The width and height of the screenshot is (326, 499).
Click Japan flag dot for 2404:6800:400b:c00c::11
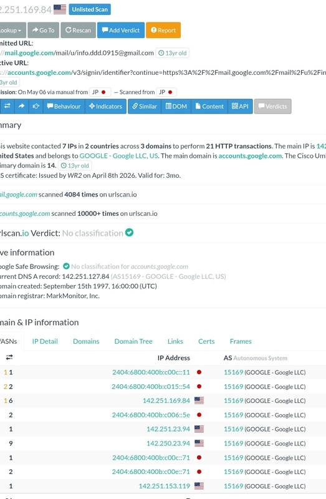point(199,372)
